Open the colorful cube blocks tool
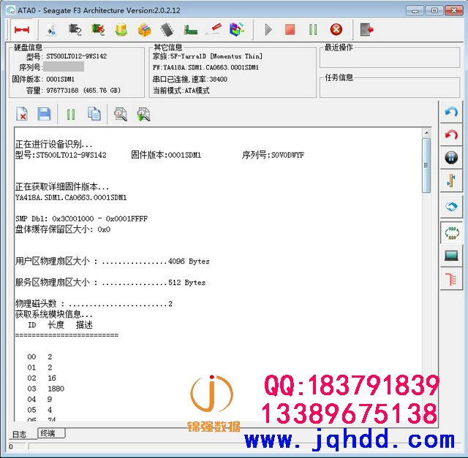This screenshot has width=468, height=458. pyautogui.click(x=237, y=29)
